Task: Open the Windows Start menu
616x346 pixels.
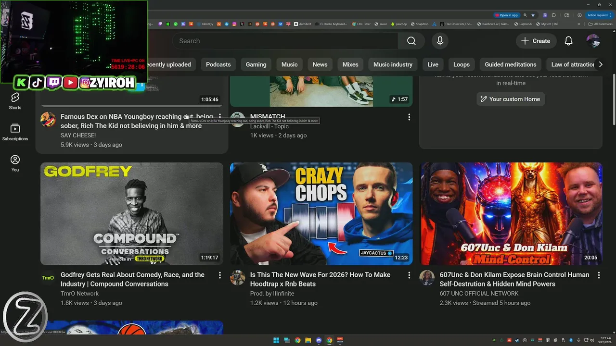Action: click(276, 340)
